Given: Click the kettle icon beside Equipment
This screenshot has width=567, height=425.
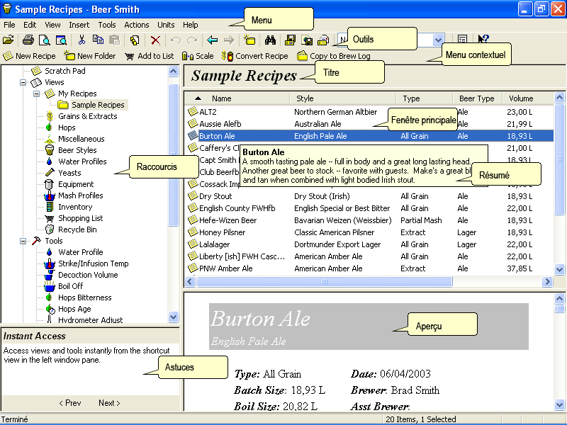Looking at the screenshot, I should [49, 184].
